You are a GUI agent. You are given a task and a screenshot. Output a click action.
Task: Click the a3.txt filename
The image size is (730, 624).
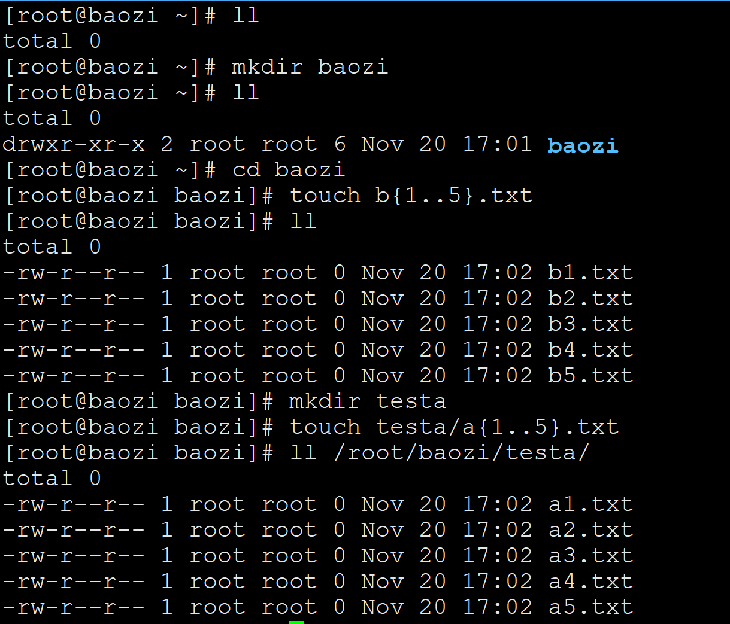(x=590, y=556)
